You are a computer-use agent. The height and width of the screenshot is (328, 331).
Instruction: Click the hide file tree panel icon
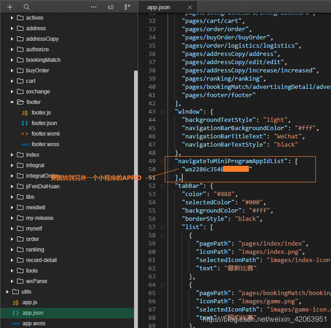(128, 7)
